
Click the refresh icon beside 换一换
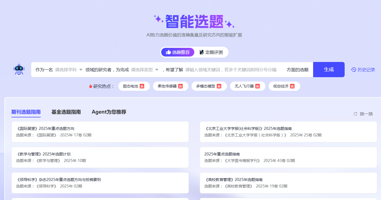[355, 114]
